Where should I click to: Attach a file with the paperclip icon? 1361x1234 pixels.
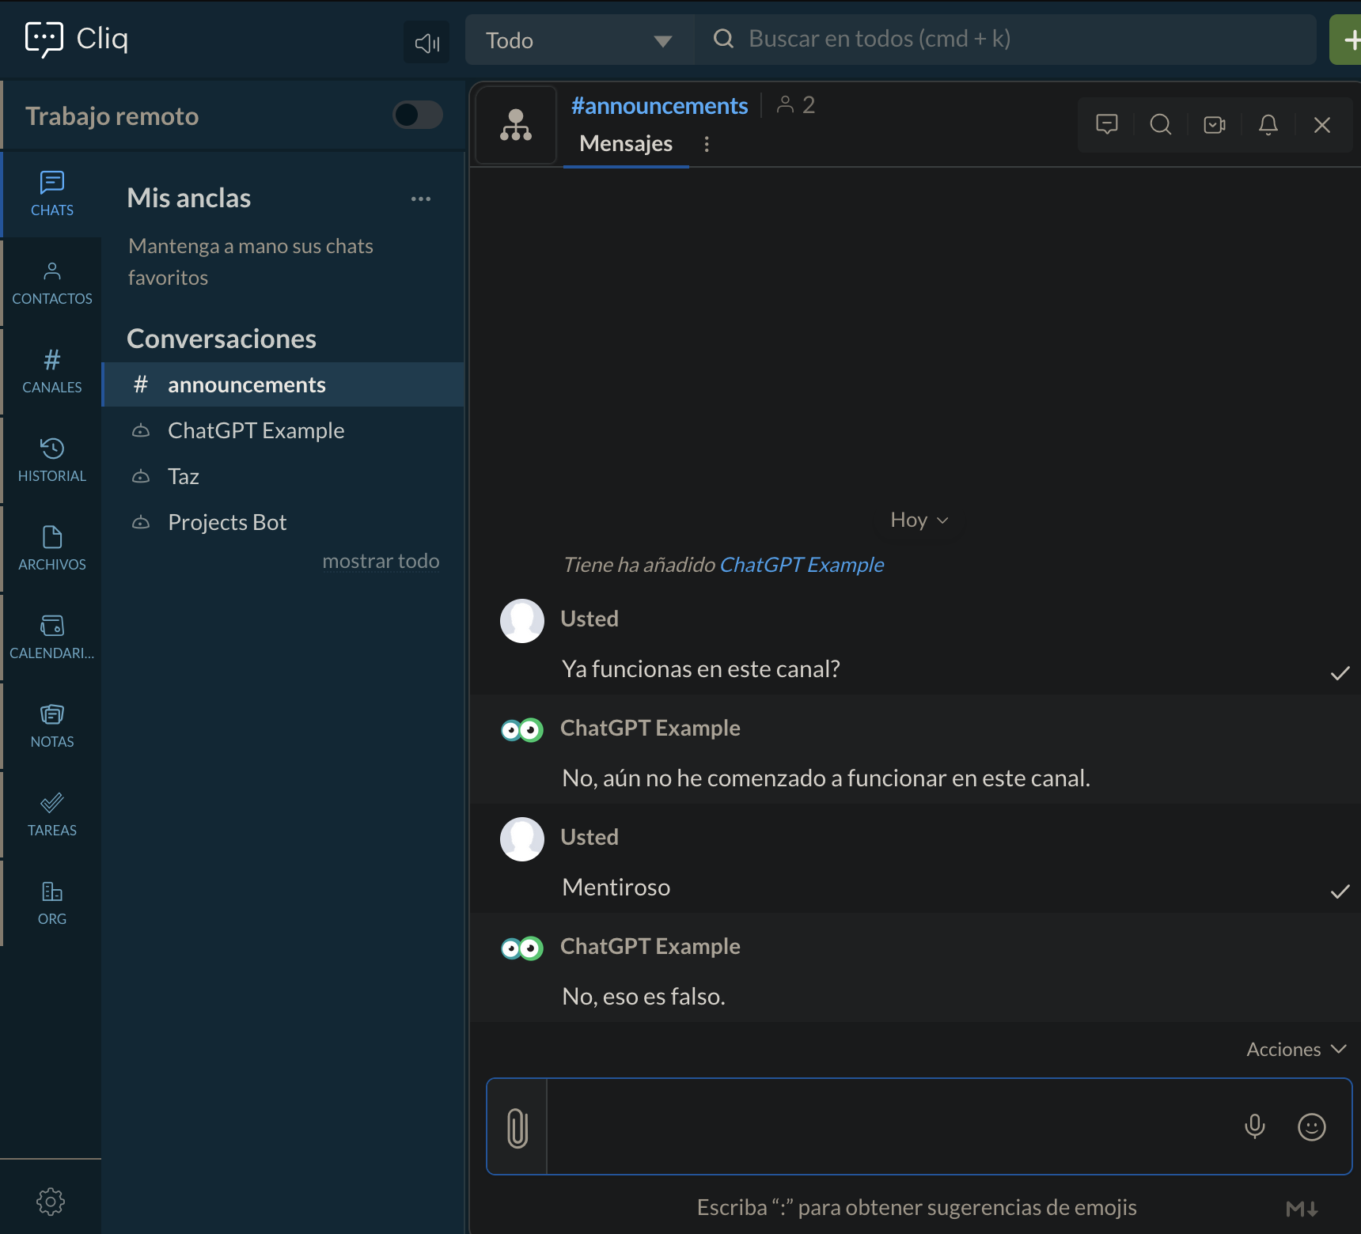pos(517,1127)
